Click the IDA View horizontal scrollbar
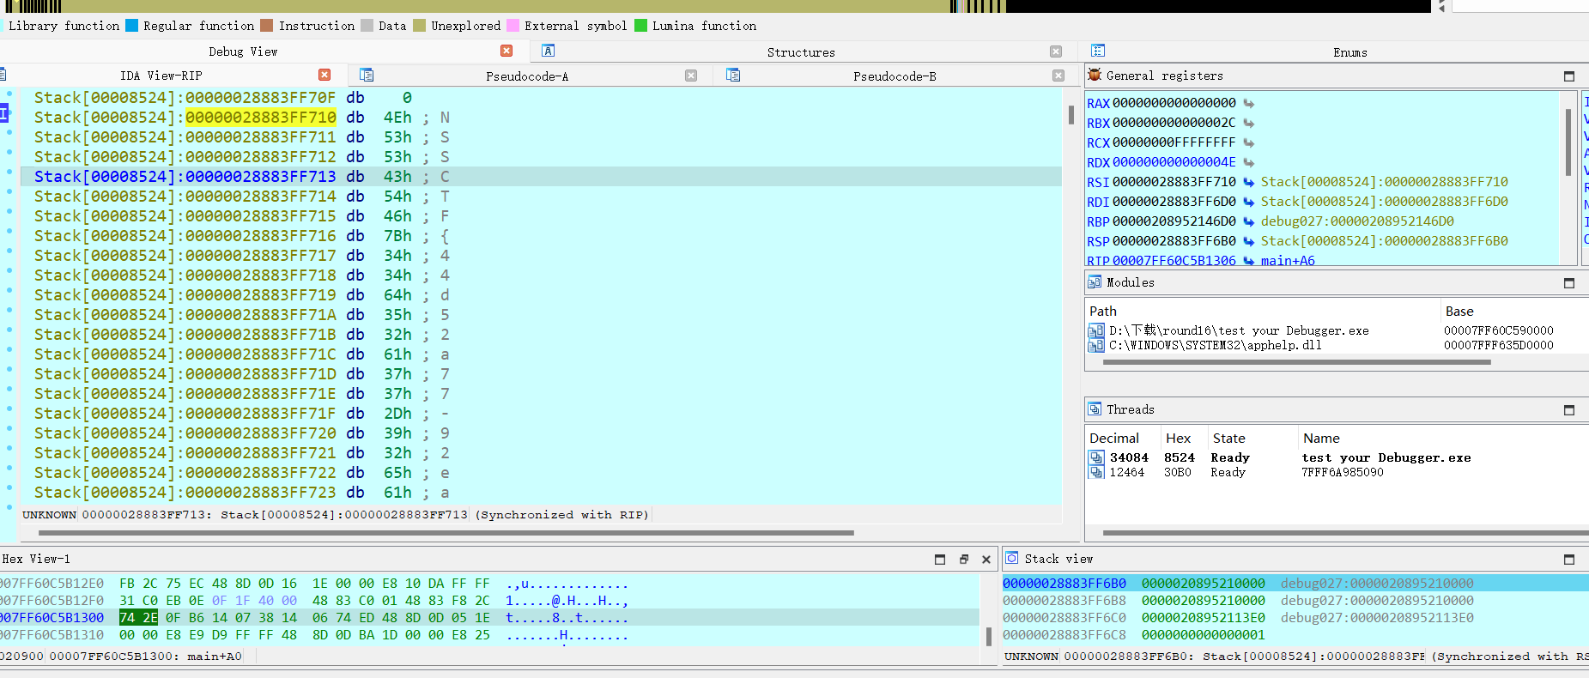Screen dimensions: 1589x678 click(x=446, y=533)
